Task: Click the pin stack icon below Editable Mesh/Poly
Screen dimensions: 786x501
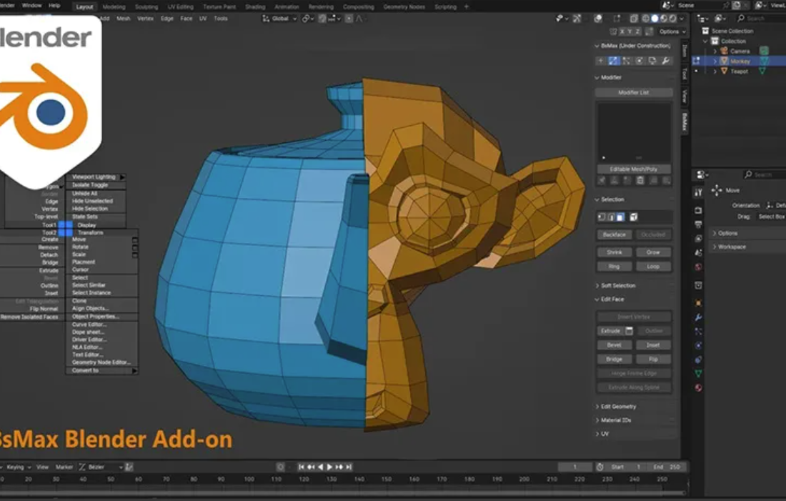Action: pos(602,181)
